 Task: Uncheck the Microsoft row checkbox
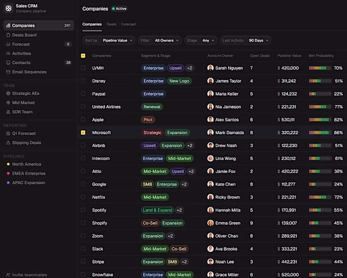click(83, 132)
